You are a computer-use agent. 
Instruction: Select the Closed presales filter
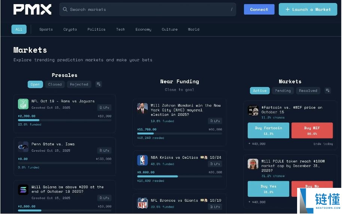55,84
